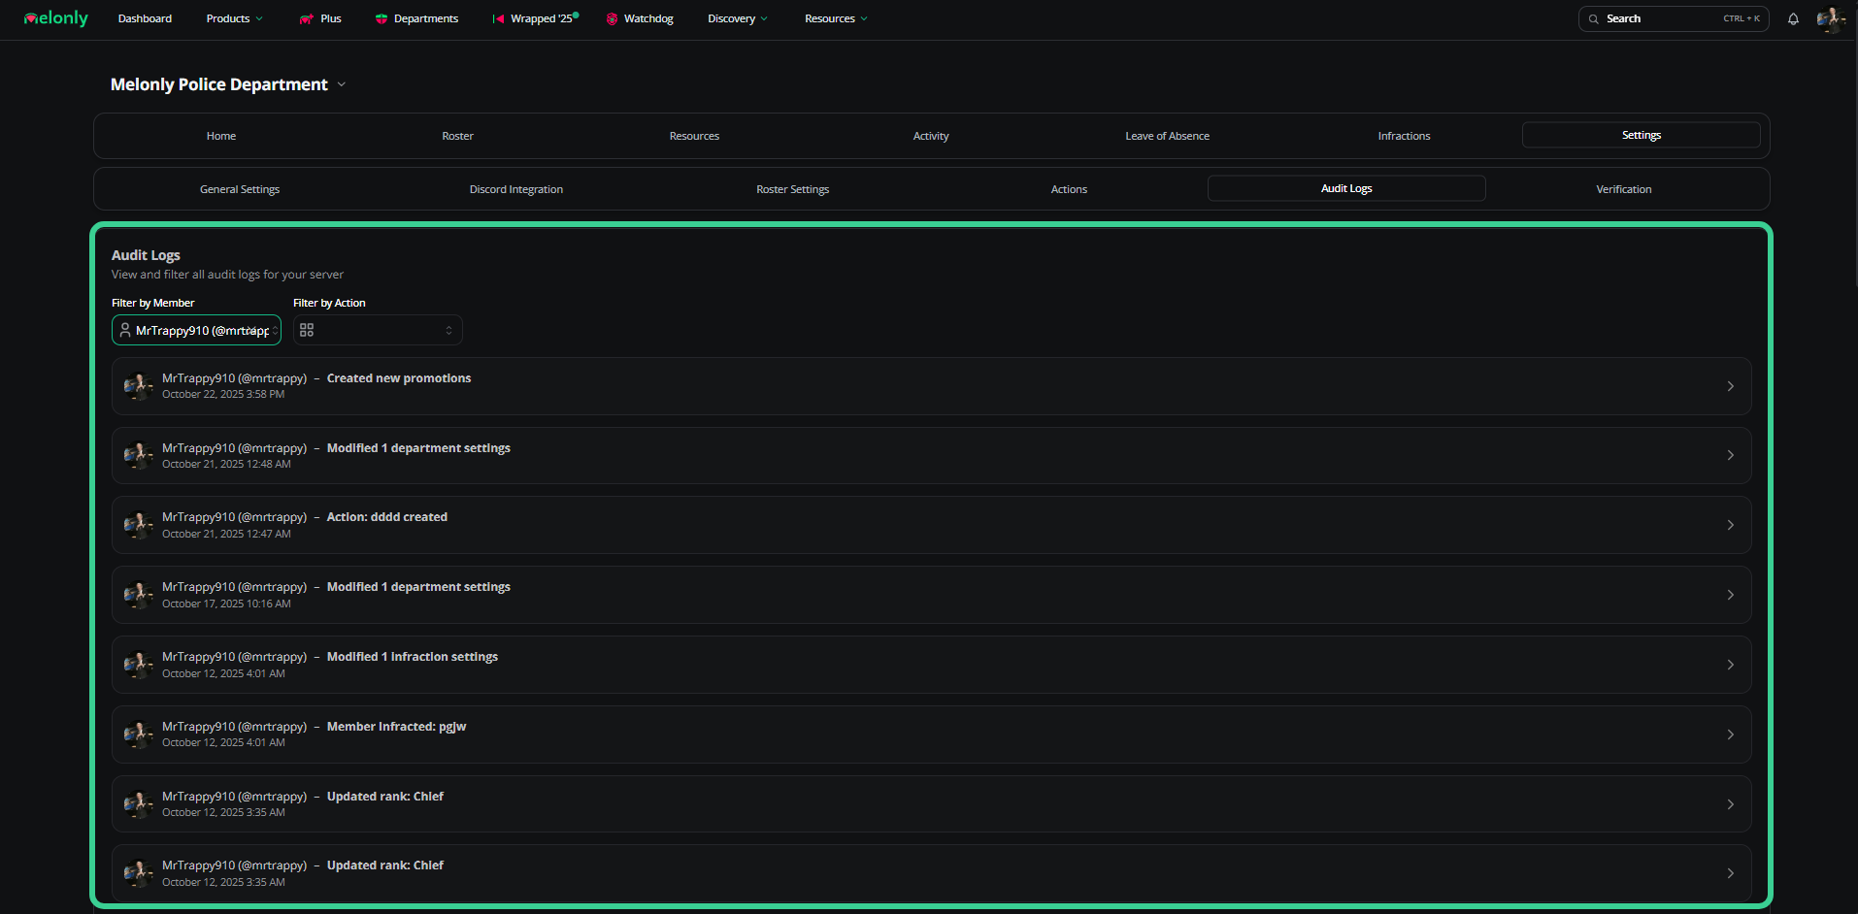The height and width of the screenshot is (914, 1858).
Task: Expand the Action: dddd created log chevron
Action: pyautogui.click(x=1730, y=525)
